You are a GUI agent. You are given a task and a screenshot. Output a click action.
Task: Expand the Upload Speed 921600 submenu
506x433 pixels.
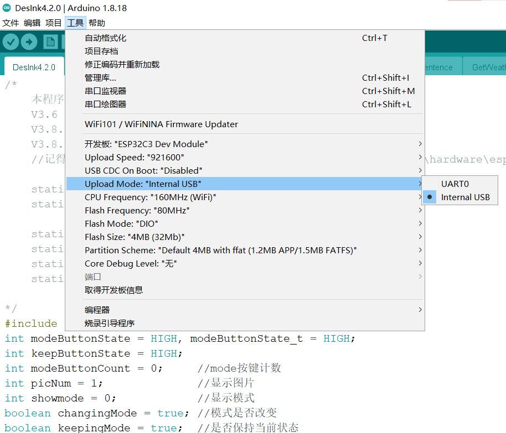[245, 158]
